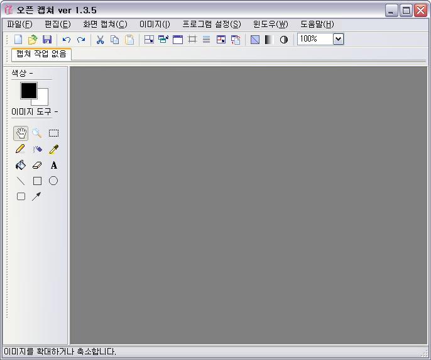This screenshot has height=360, width=431.
Task: Click the gray canvas work area
Action: pos(249,205)
